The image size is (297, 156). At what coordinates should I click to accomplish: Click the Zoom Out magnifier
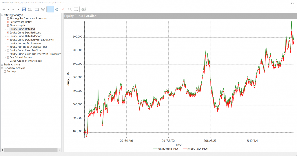70,9
